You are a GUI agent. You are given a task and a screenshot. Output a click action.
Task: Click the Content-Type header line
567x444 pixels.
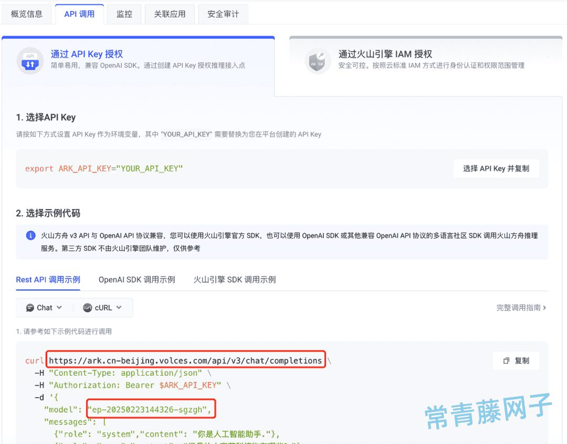(x=123, y=373)
